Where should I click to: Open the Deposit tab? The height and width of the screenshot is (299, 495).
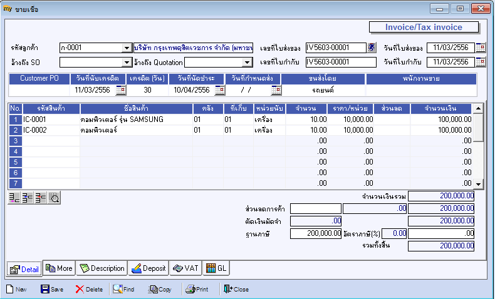pyautogui.click(x=148, y=268)
